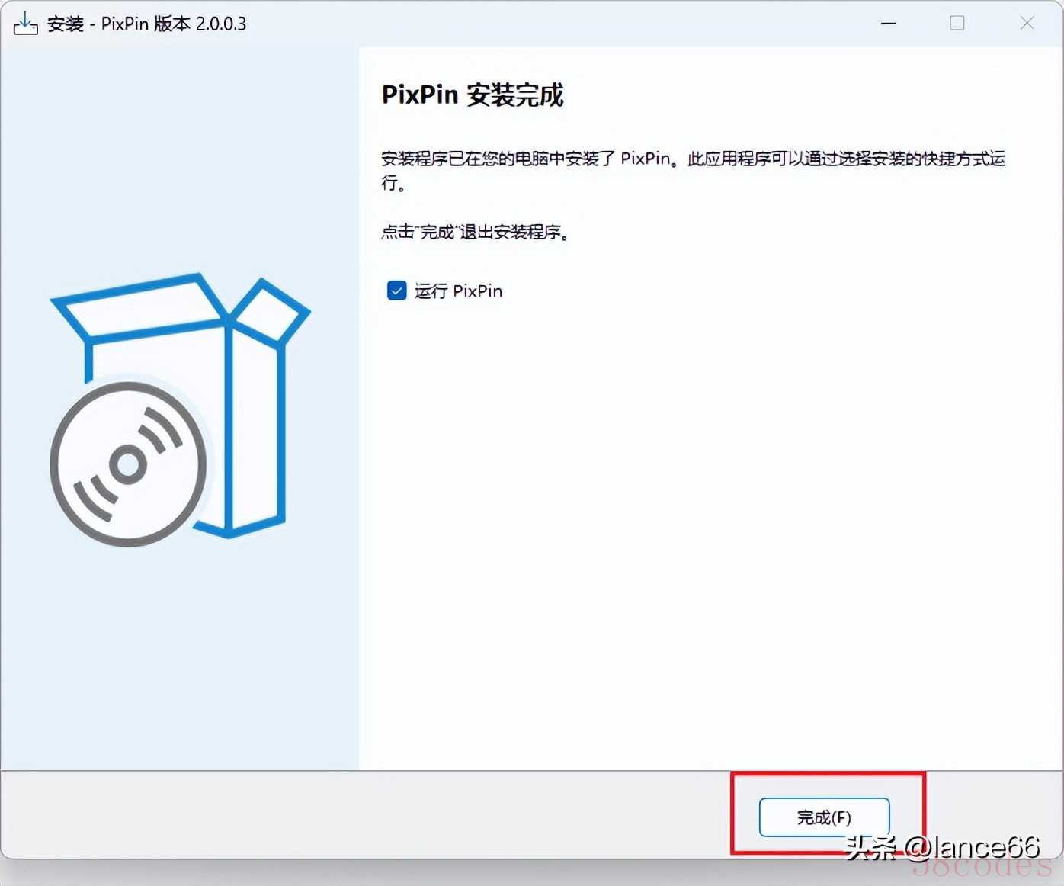Click the 58codes watermark in the corner
Screen dimensions: 1064x886
pyautogui.click(x=983, y=867)
